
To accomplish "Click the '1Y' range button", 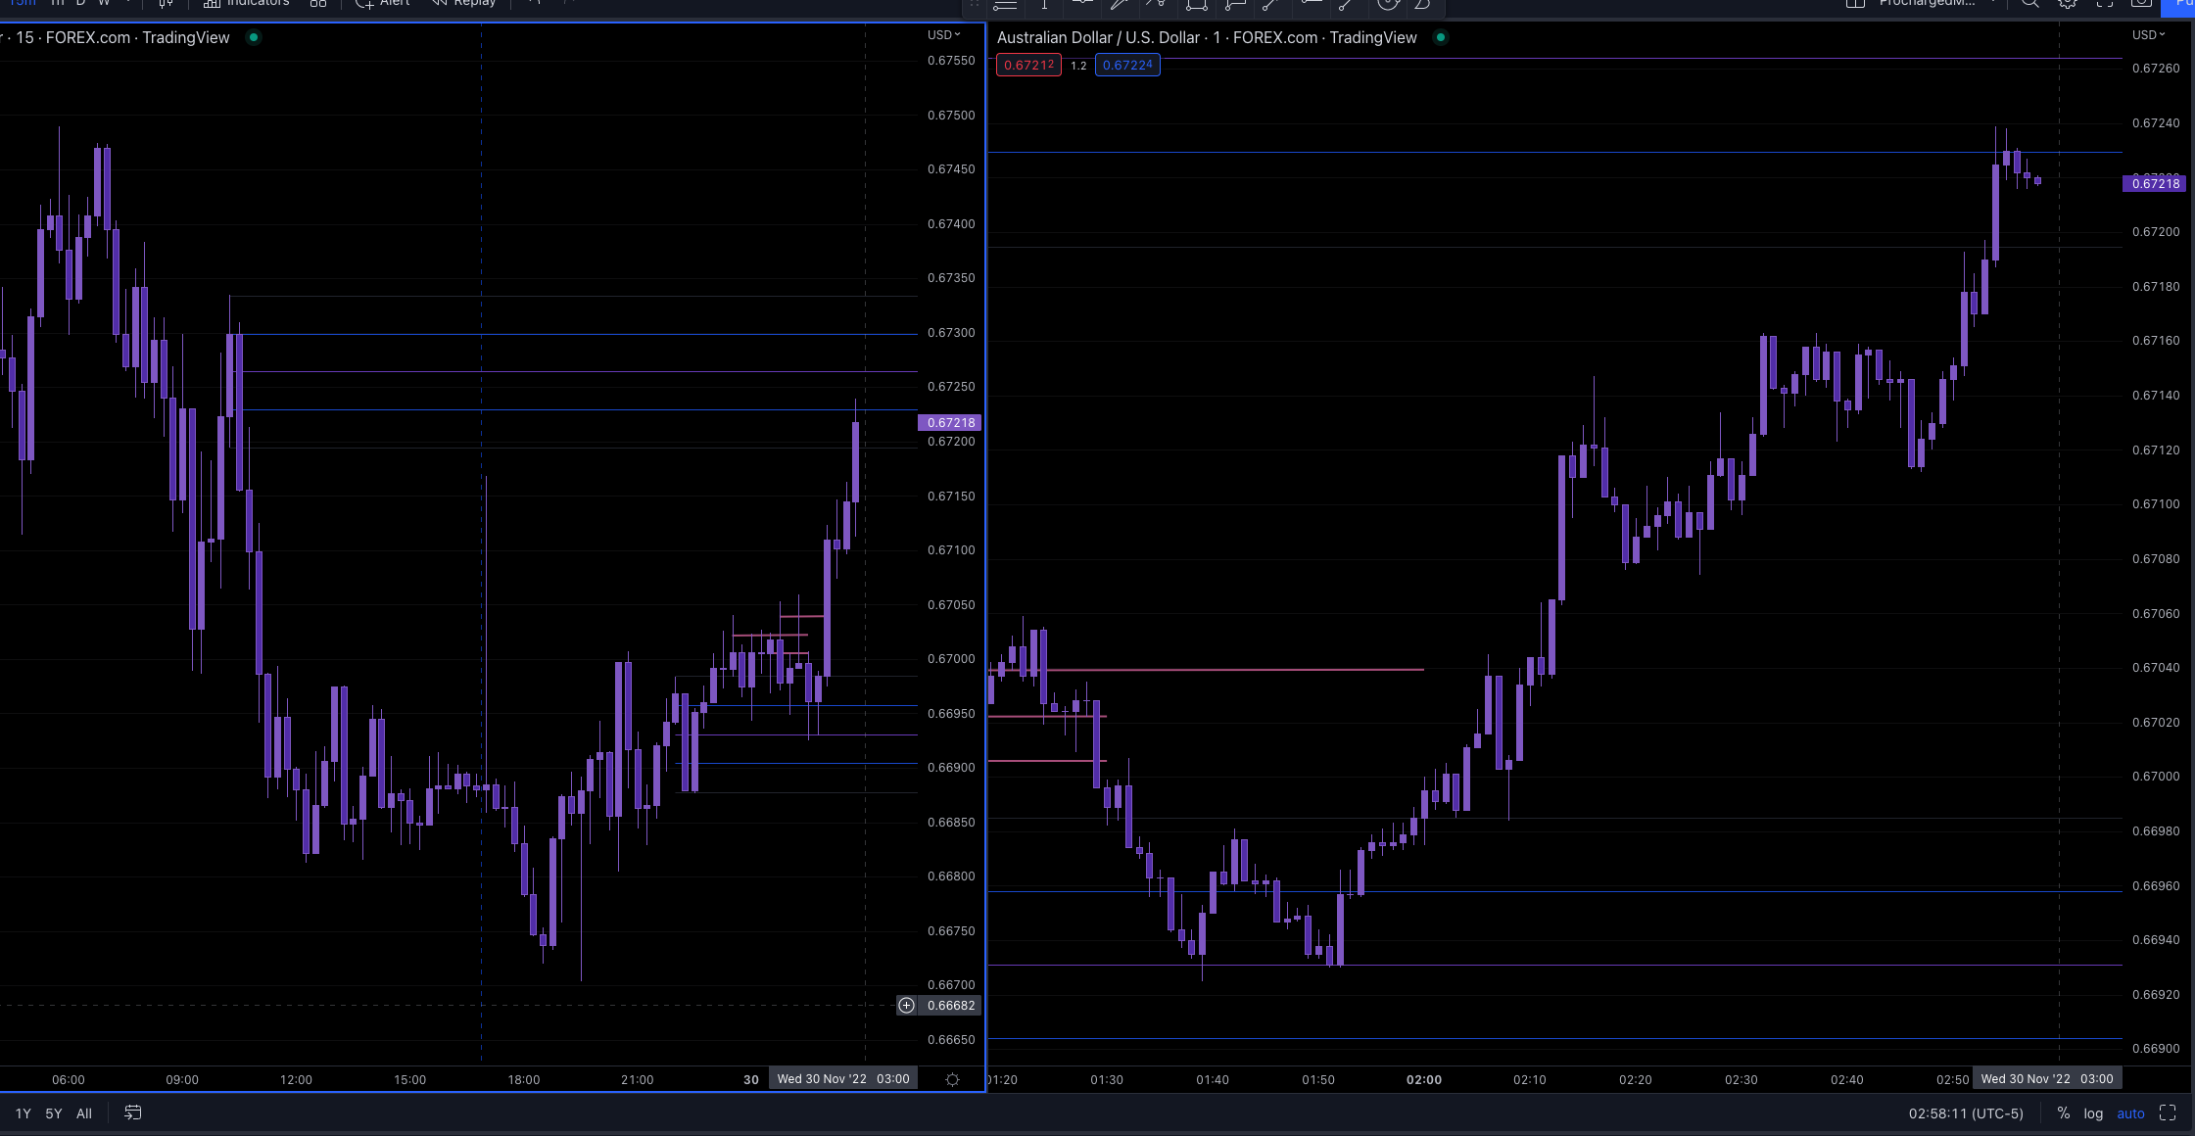I will 23,1113.
